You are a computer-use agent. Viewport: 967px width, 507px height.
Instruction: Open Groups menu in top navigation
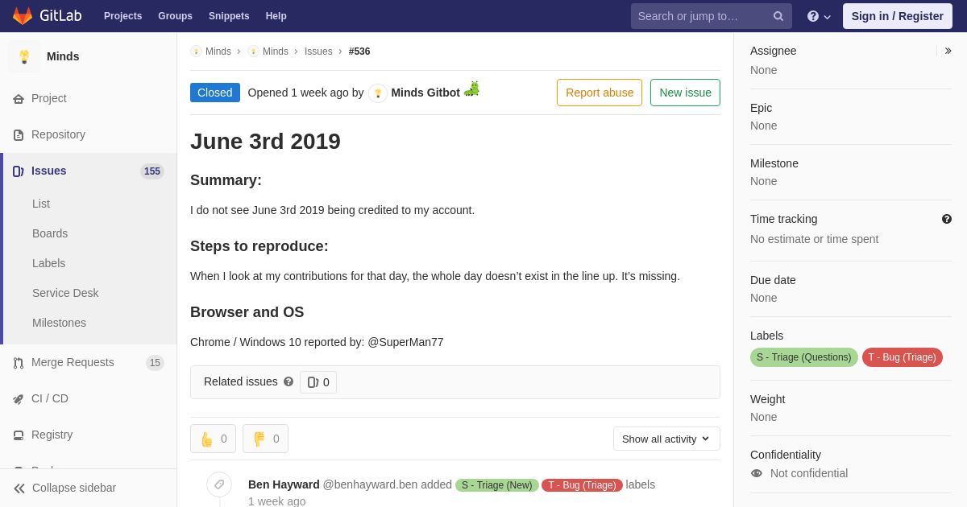tap(175, 16)
